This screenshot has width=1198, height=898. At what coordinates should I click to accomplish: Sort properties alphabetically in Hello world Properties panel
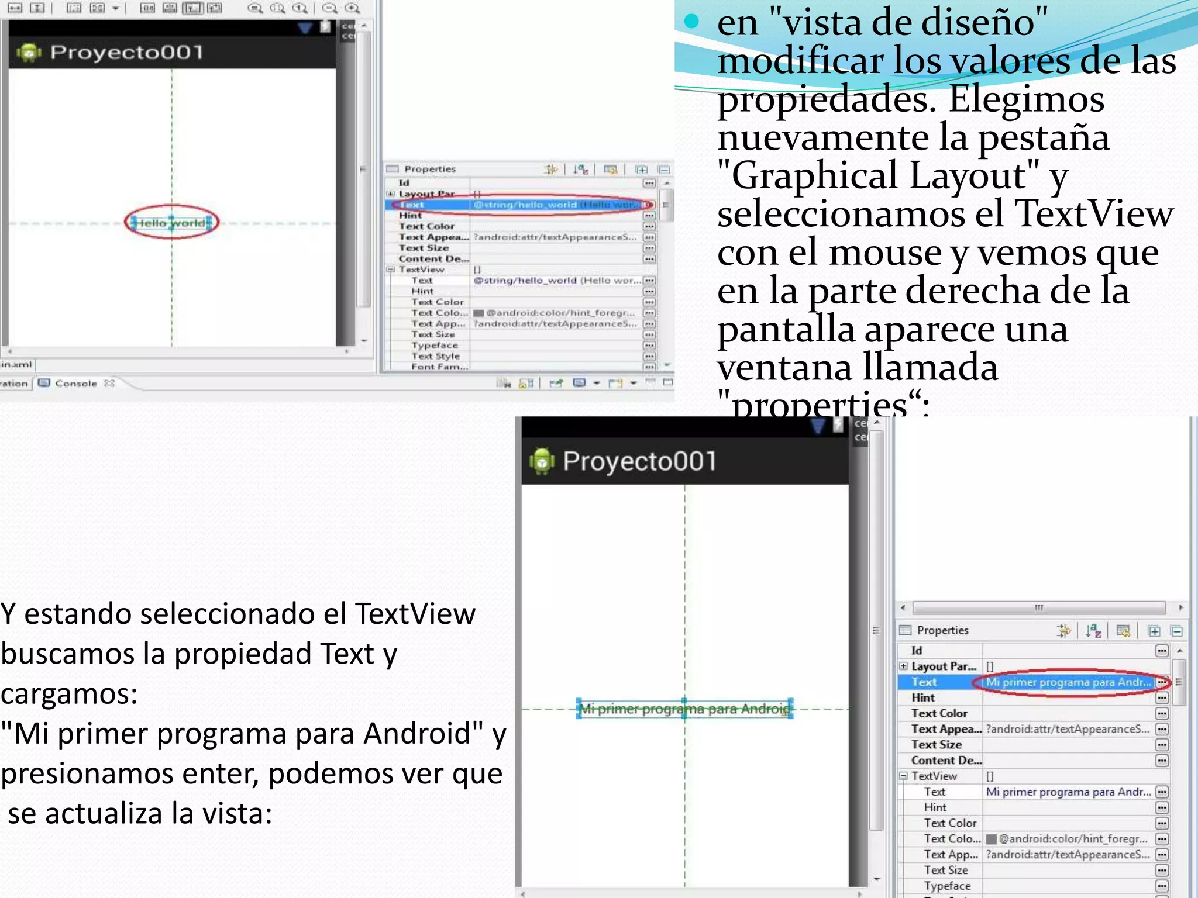click(x=580, y=170)
